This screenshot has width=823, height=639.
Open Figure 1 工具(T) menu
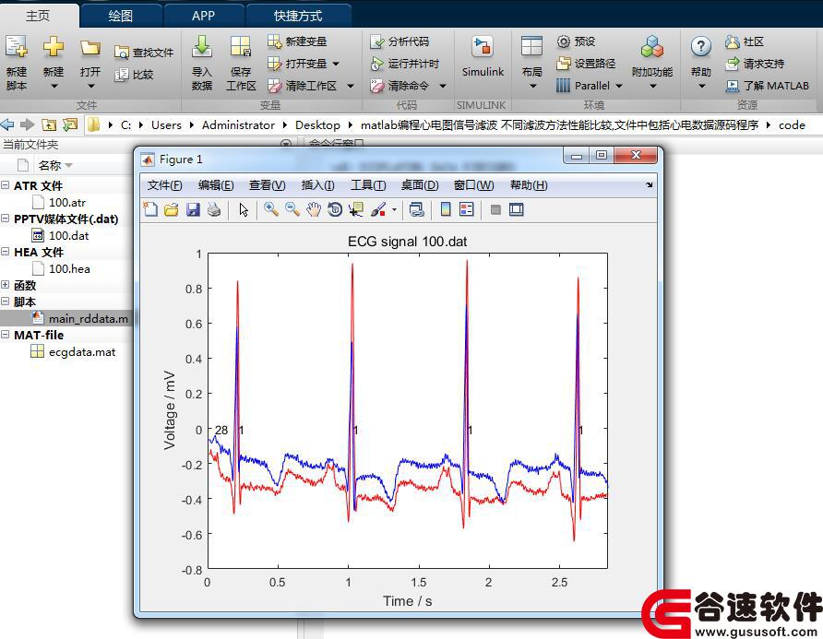click(x=368, y=185)
